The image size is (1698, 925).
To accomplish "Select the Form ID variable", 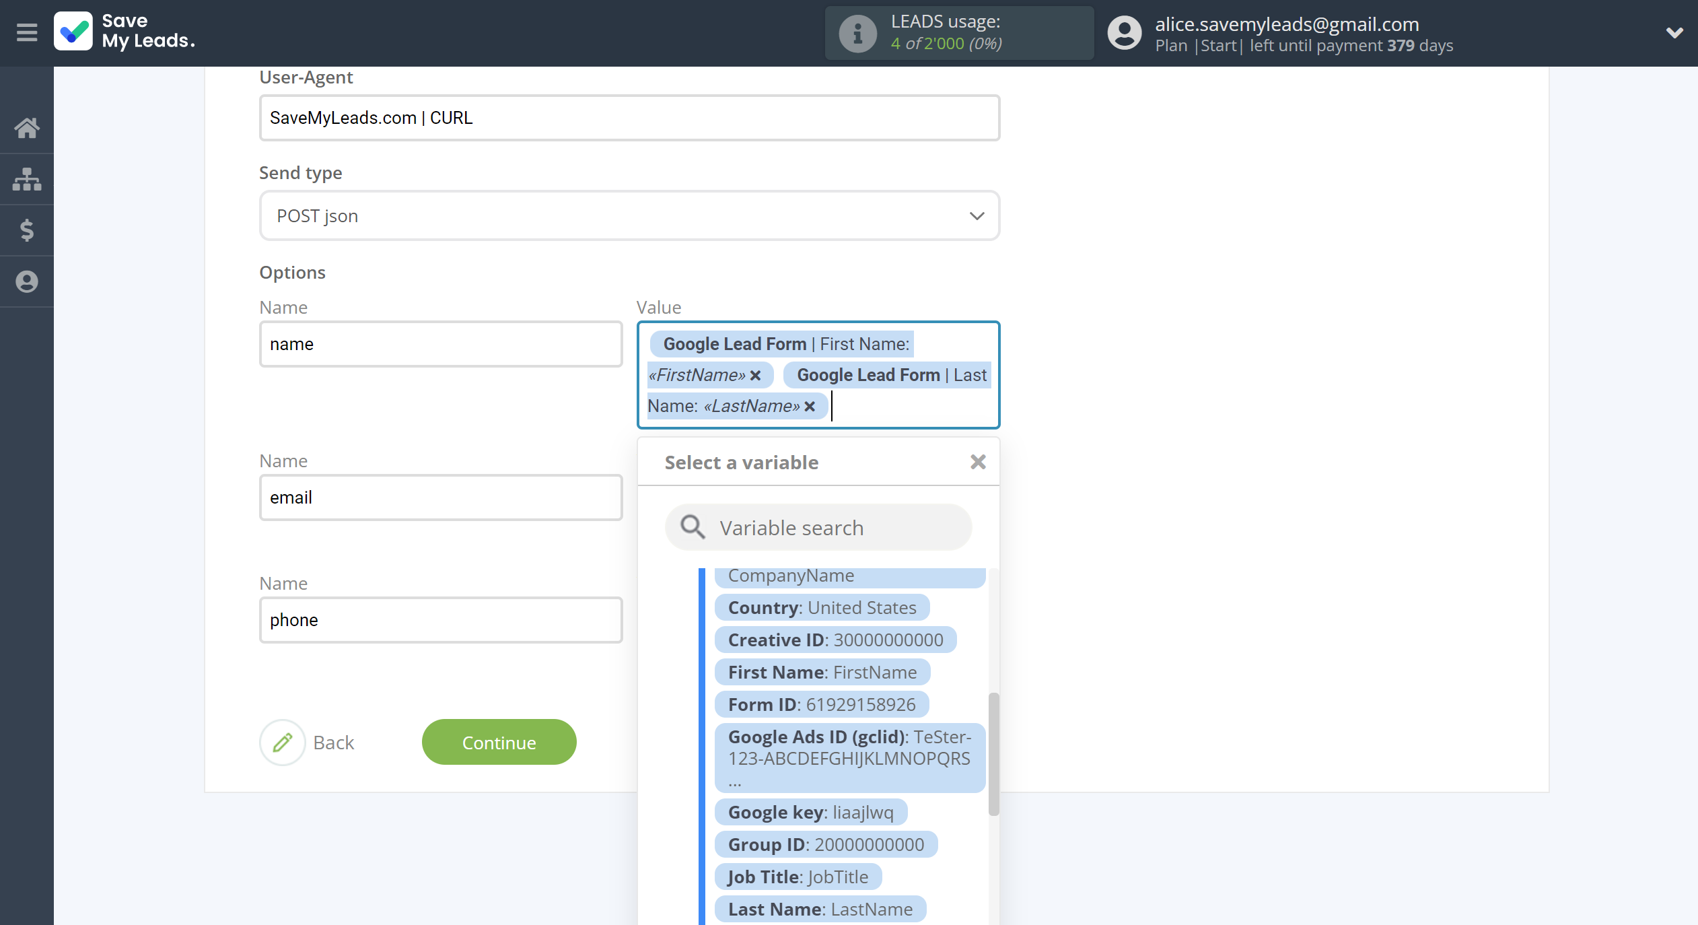I will 821,704.
